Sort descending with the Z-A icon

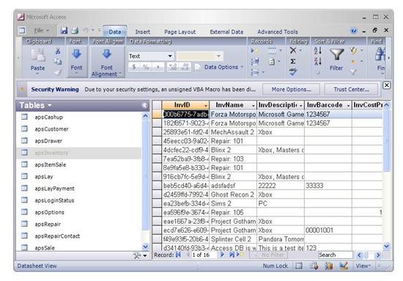point(318,61)
